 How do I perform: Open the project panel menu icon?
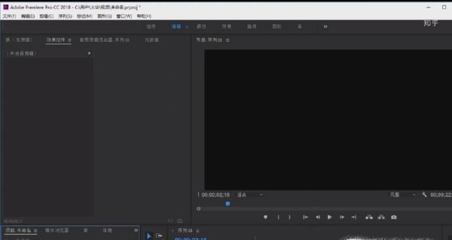(35, 231)
